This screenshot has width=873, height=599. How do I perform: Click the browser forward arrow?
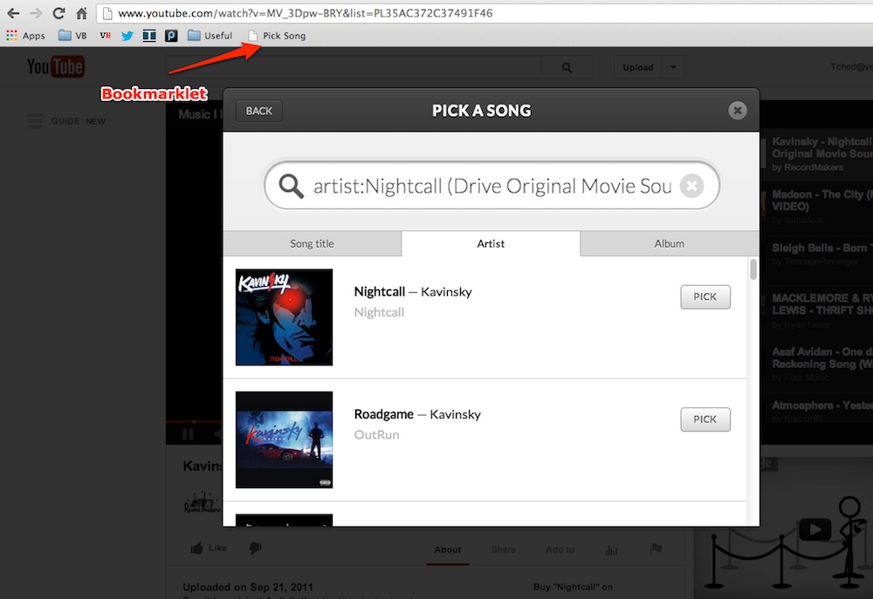coord(36,13)
